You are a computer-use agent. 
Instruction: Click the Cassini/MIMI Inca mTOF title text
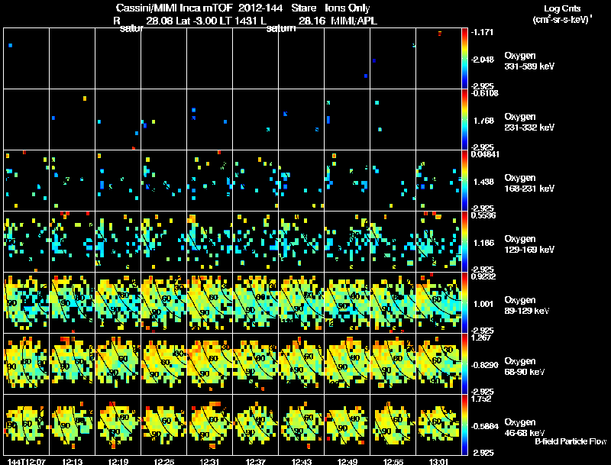[174, 8]
